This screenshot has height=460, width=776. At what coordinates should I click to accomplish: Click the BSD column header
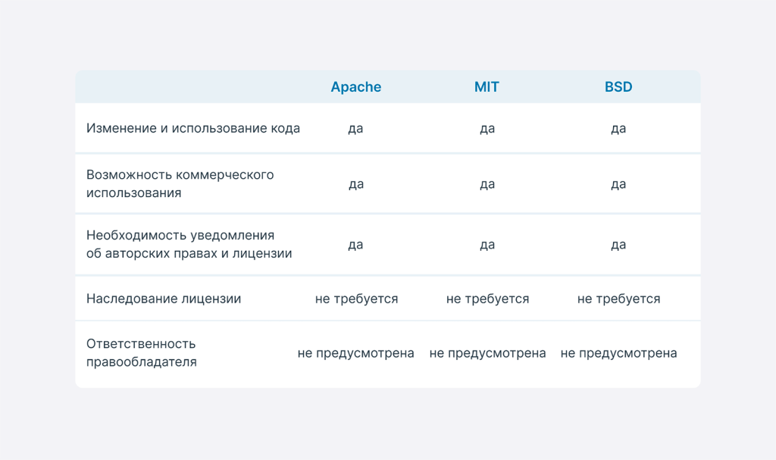click(x=618, y=87)
